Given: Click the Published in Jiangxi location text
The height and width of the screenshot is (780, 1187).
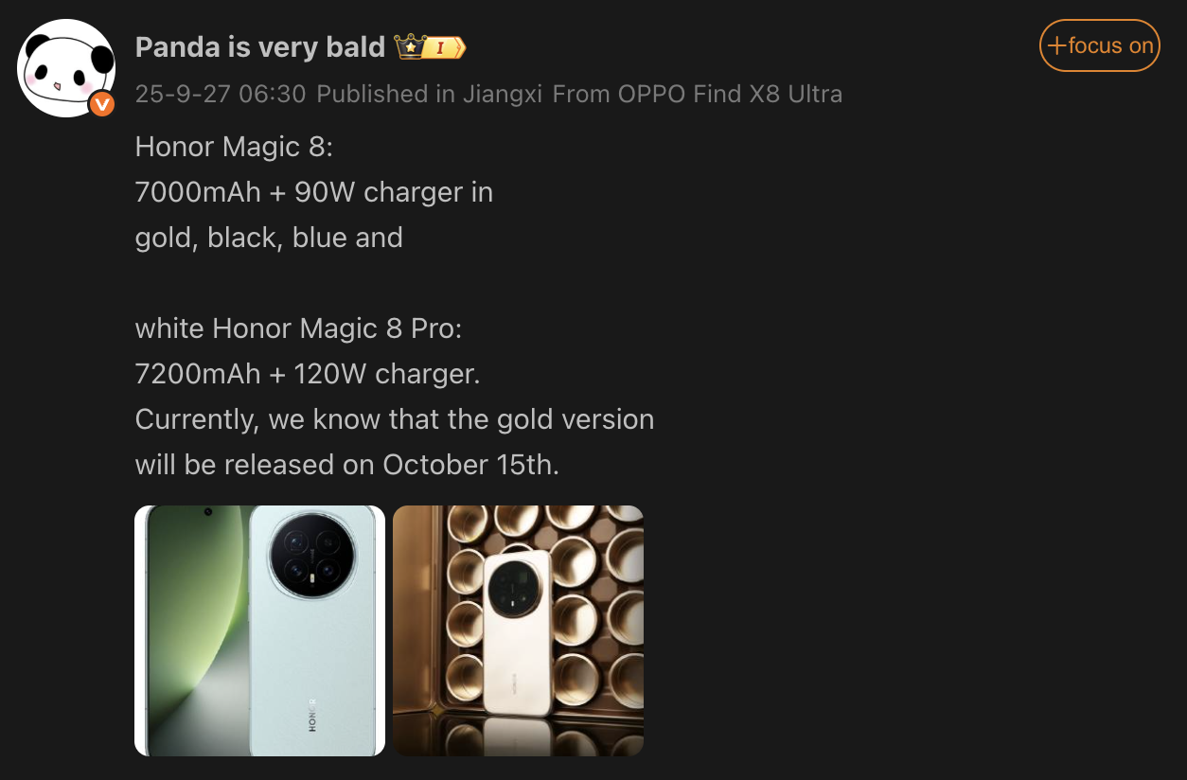Looking at the screenshot, I should click(x=430, y=94).
